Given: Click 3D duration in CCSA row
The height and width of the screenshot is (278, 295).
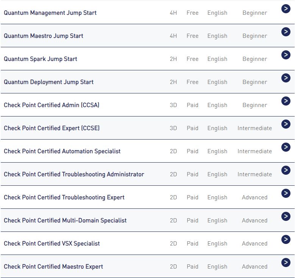Looking at the screenshot, I should click(x=173, y=105).
